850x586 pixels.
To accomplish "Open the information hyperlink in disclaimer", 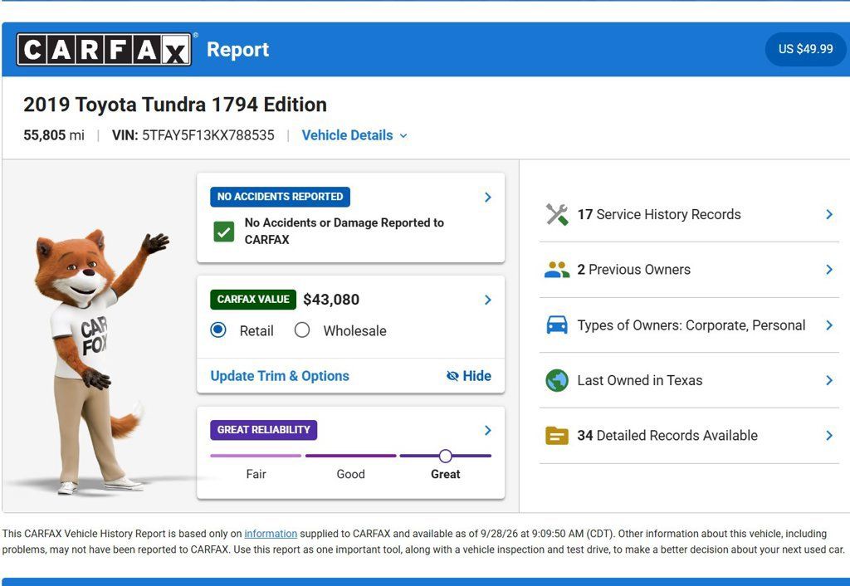I will (x=271, y=534).
